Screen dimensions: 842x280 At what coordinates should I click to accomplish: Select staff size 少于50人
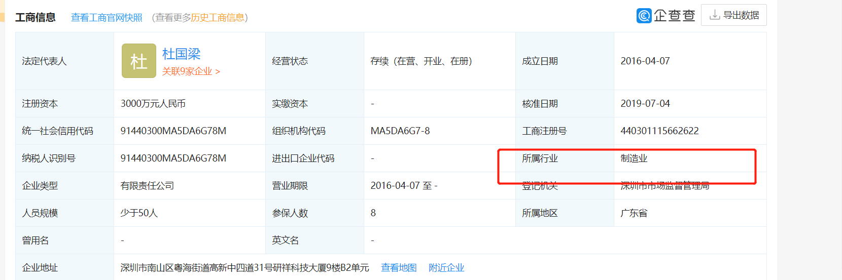[x=139, y=213]
